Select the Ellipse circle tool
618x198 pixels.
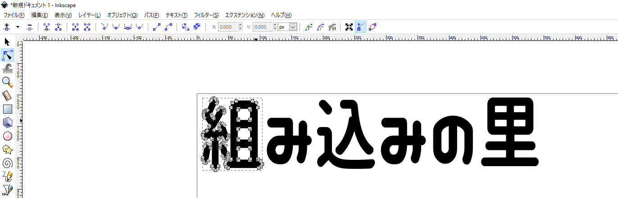click(x=7, y=136)
